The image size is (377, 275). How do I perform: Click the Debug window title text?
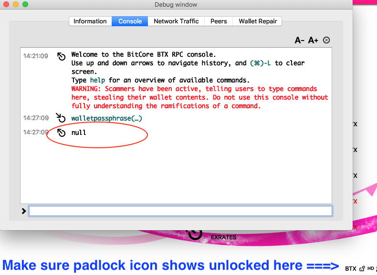pos(176,5)
